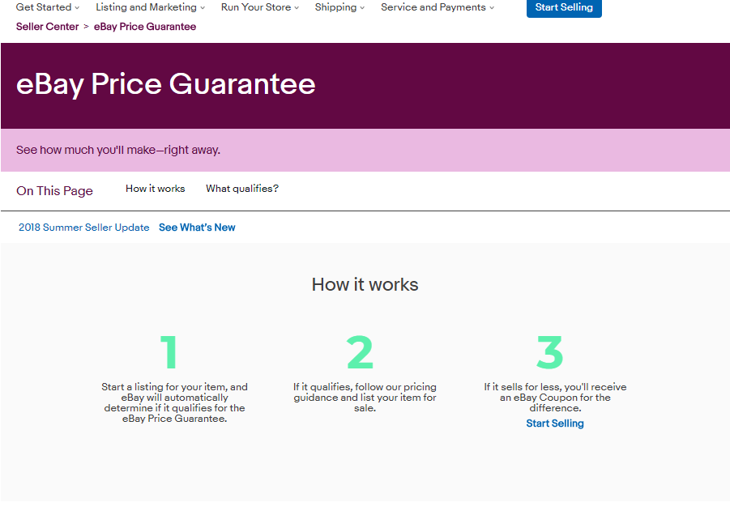Image resolution: width=730 pixels, height=532 pixels.
Task: Click the Listing and Marketing chevron arrow
Action: [202, 8]
